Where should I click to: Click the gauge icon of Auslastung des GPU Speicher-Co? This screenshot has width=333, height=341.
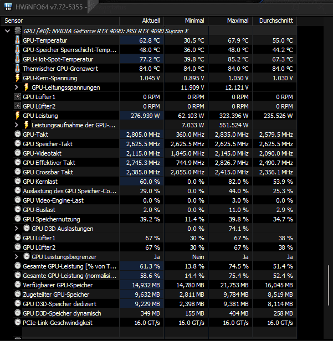(18, 190)
